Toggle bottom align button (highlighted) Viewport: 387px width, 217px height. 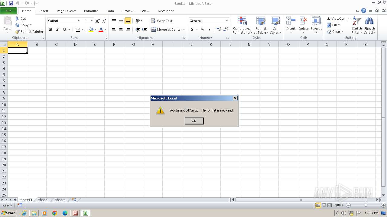[128, 21]
